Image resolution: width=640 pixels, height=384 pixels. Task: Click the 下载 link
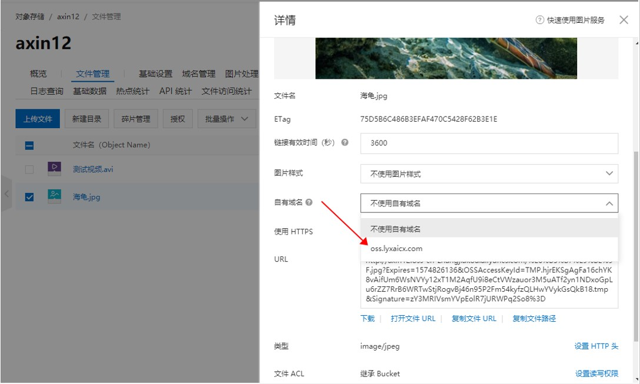[367, 318]
